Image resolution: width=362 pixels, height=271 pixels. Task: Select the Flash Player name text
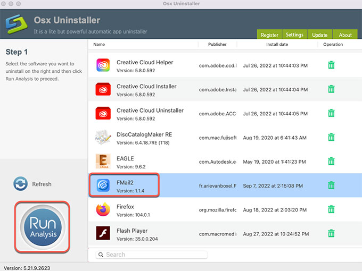tap(132, 231)
